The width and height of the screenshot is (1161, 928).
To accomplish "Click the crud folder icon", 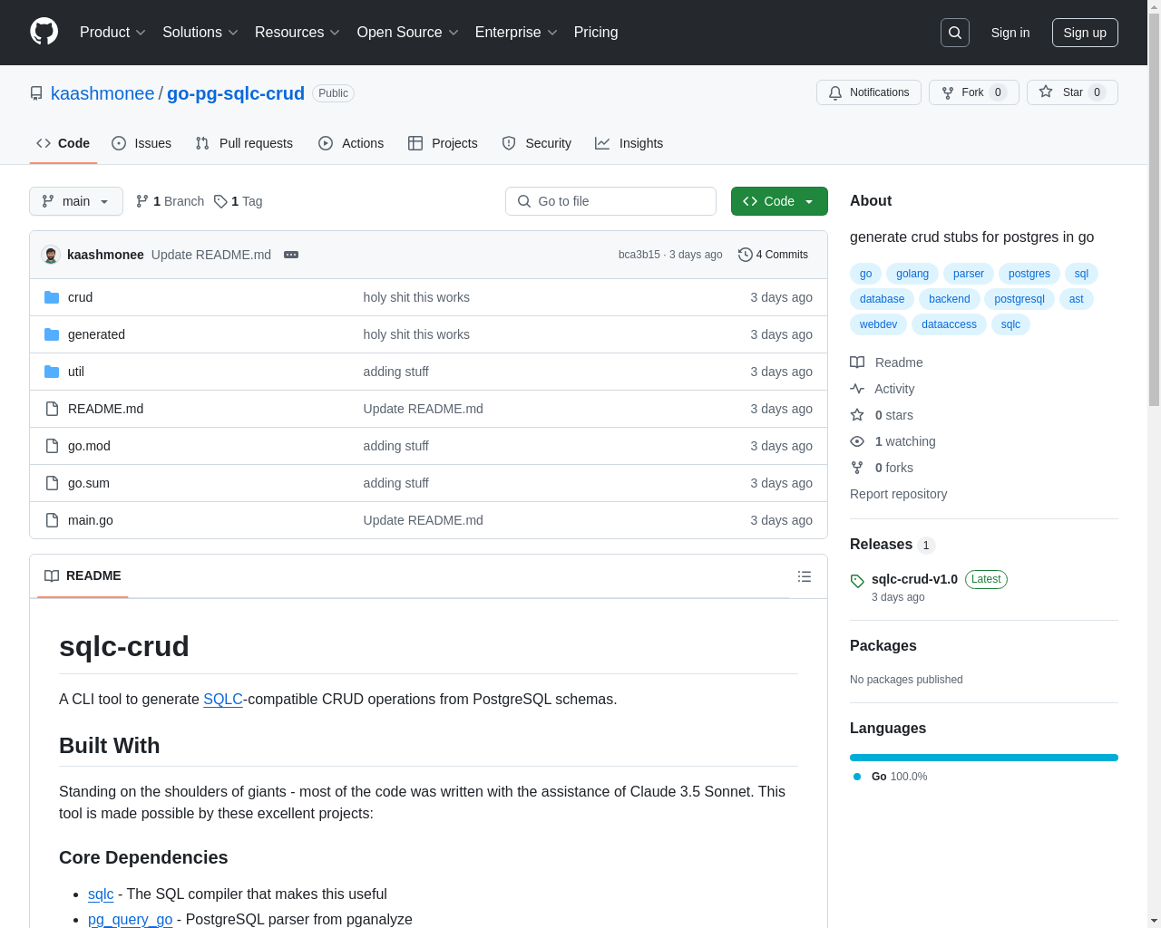I will coord(52,297).
